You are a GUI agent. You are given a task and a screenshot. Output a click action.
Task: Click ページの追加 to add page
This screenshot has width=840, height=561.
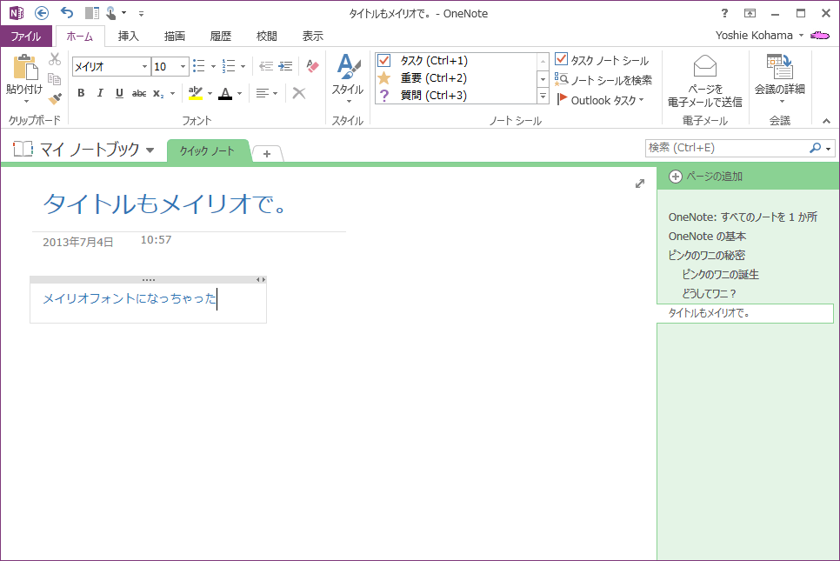tap(705, 177)
